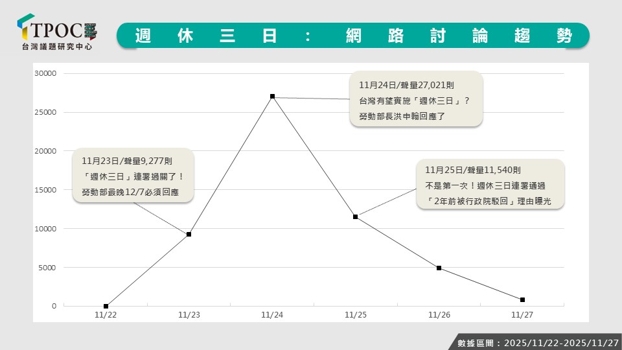This screenshot has width=622, height=350.
Task: Click the 11/24 x-axis date label
Action: (272, 314)
